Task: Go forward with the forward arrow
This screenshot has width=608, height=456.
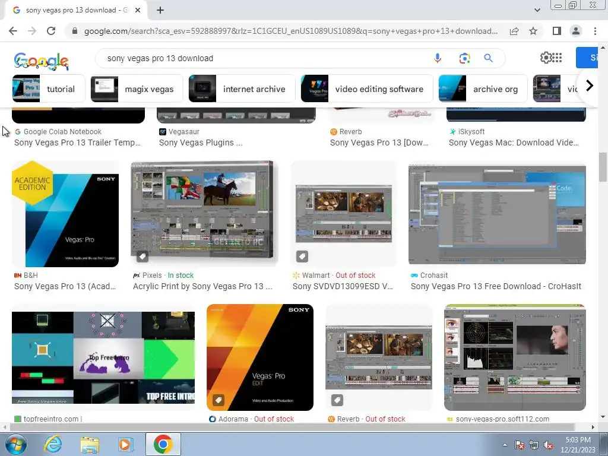Action: click(32, 31)
